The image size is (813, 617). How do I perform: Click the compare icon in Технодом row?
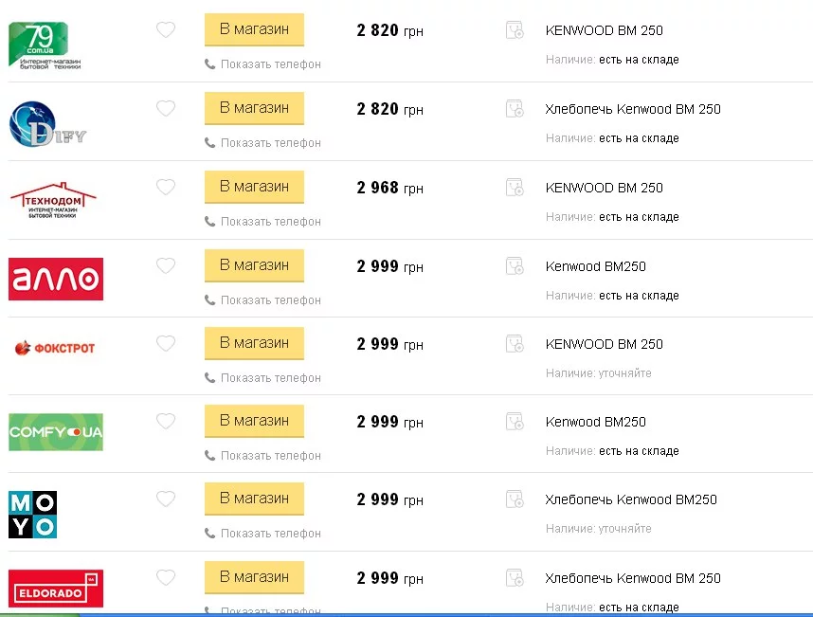click(x=515, y=188)
